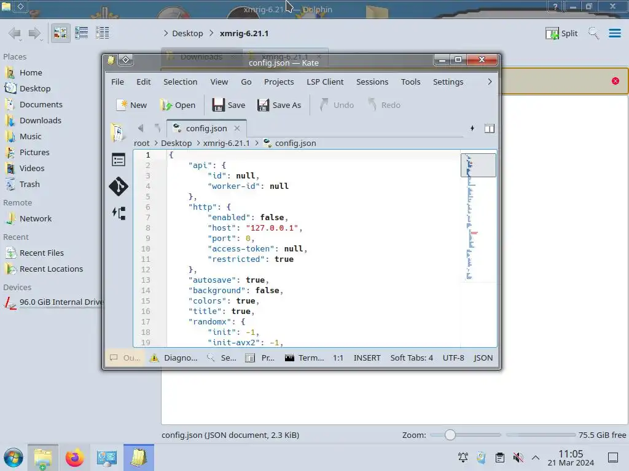Click root in Kate breadcrumb path
The width and height of the screenshot is (629, 471).
click(x=142, y=143)
